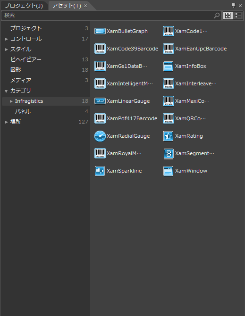The image size is (245, 316).
Task: Select メディア category row
Action: click(46, 80)
